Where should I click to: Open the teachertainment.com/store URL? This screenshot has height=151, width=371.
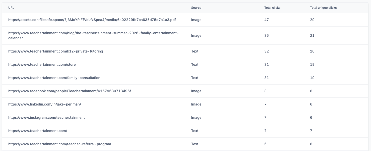coord(42,64)
